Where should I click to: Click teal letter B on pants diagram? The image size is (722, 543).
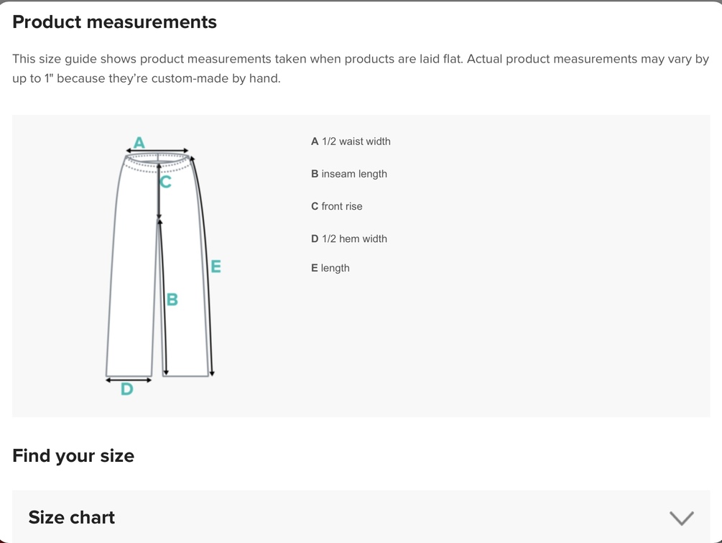172,300
